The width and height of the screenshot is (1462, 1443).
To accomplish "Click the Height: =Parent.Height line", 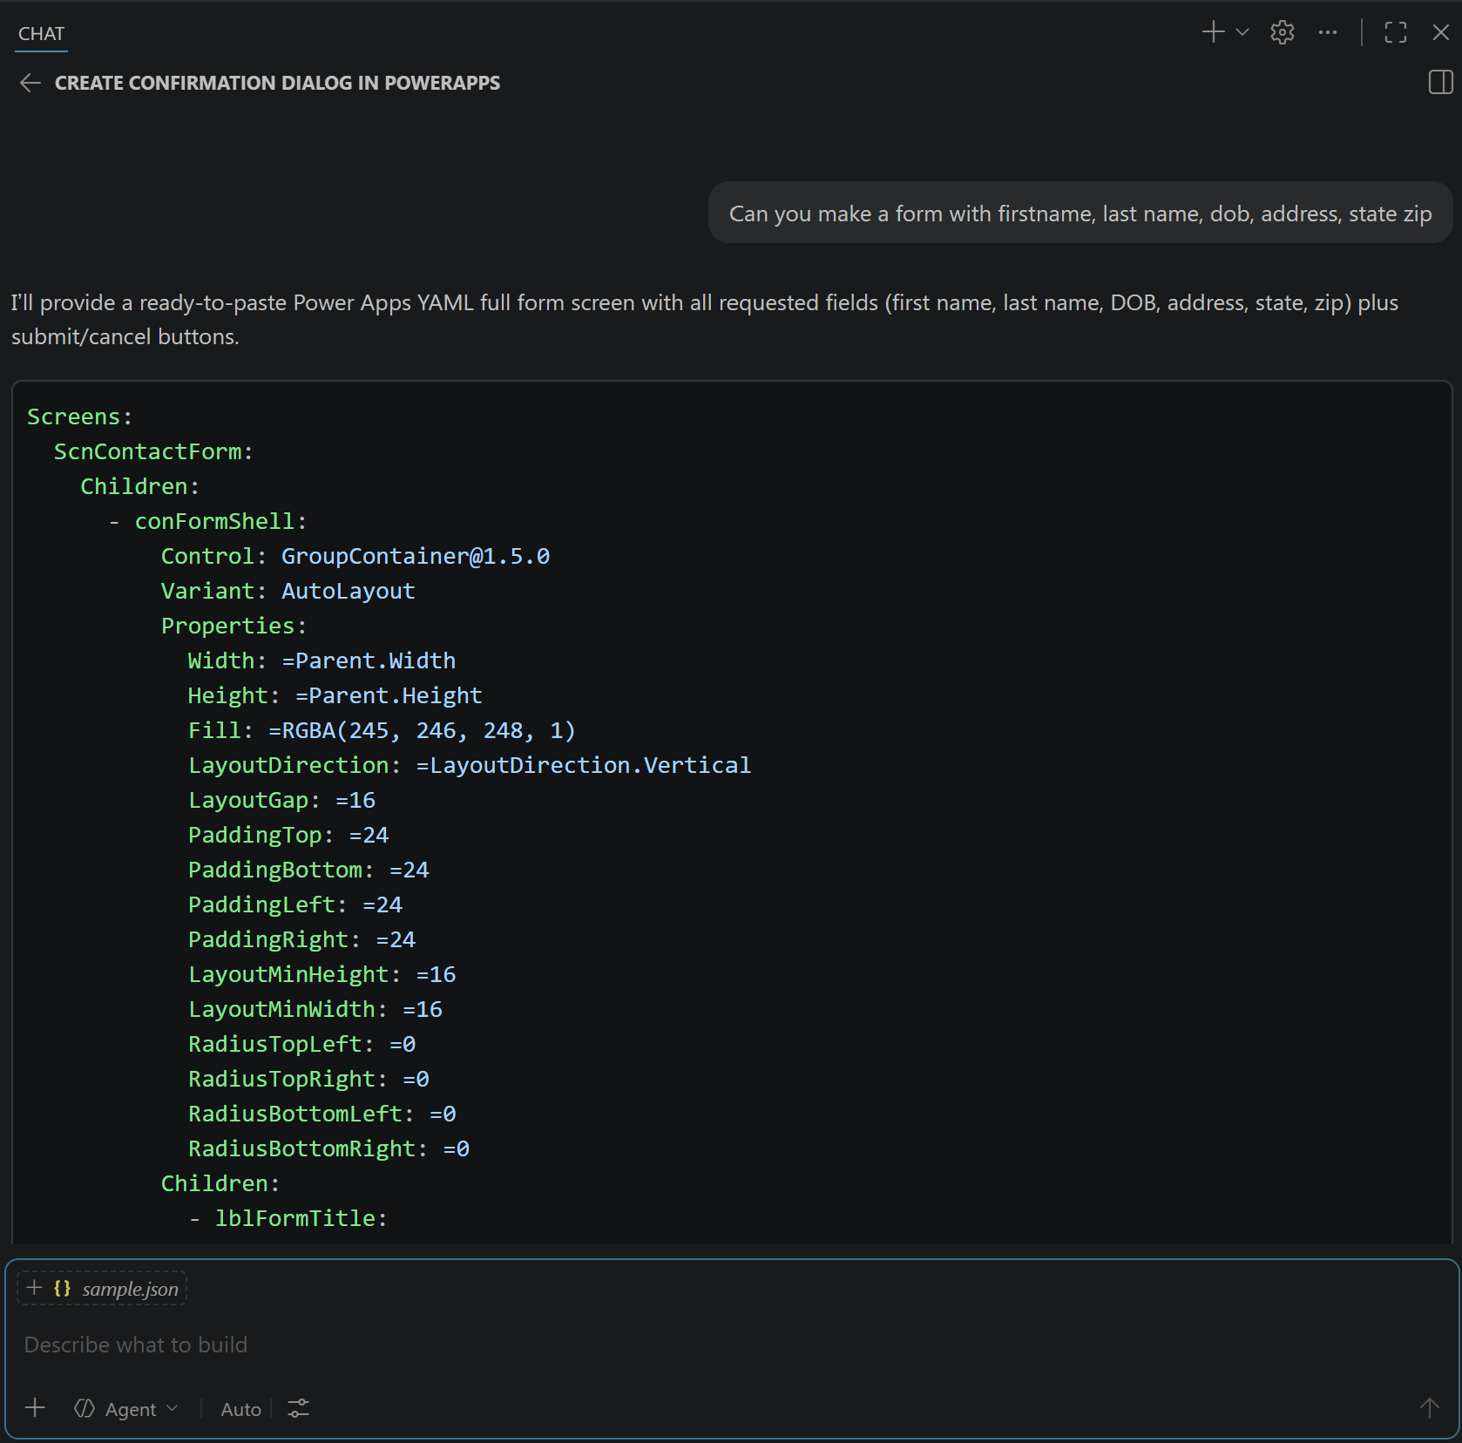I will click(x=335, y=695).
